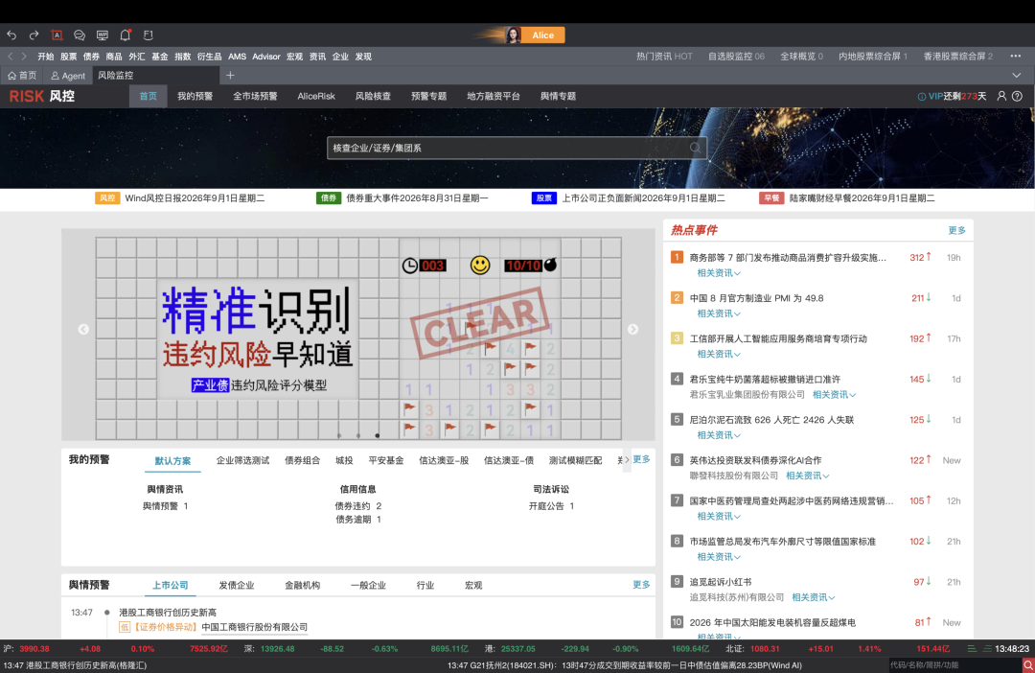This screenshot has width=1035, height=673.
Task: Click the F1 help icon in toolbar
Action: point(148,35)
